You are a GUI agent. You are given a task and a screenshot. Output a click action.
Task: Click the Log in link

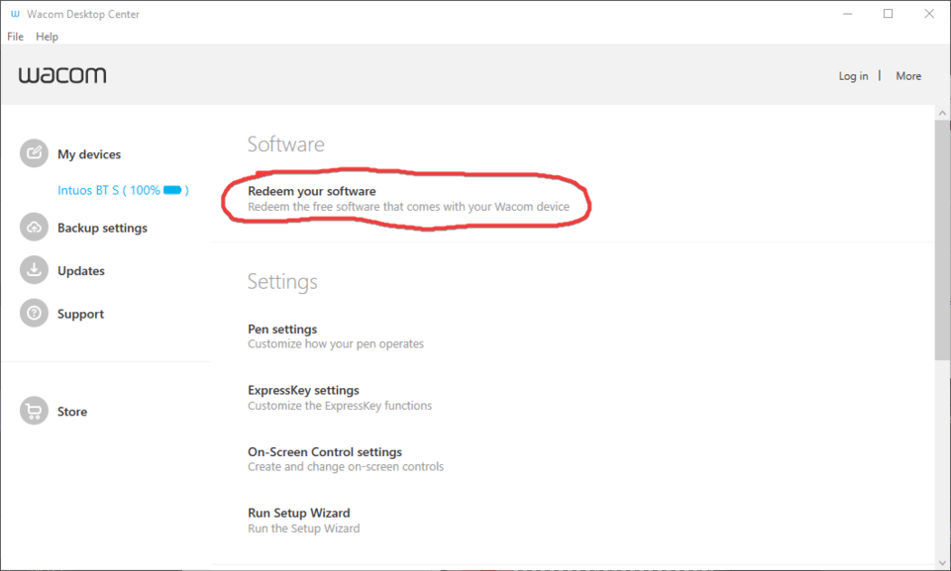click(853, 76)
